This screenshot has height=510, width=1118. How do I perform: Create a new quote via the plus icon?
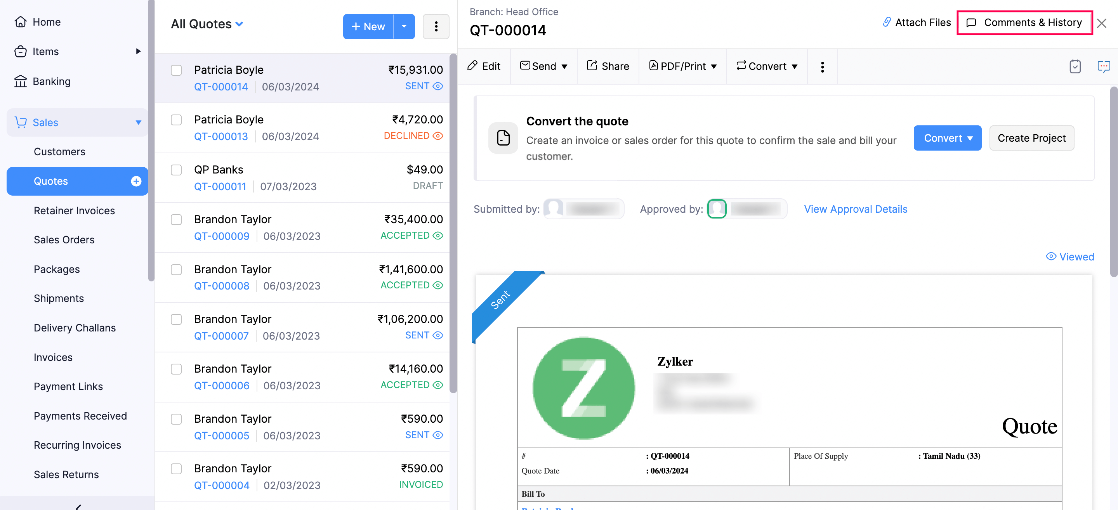pos(137,181)
